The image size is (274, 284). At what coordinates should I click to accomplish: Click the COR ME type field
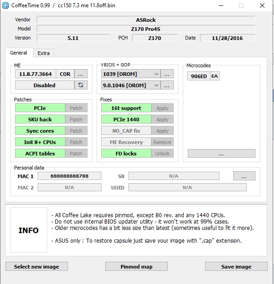click(65, 74)
